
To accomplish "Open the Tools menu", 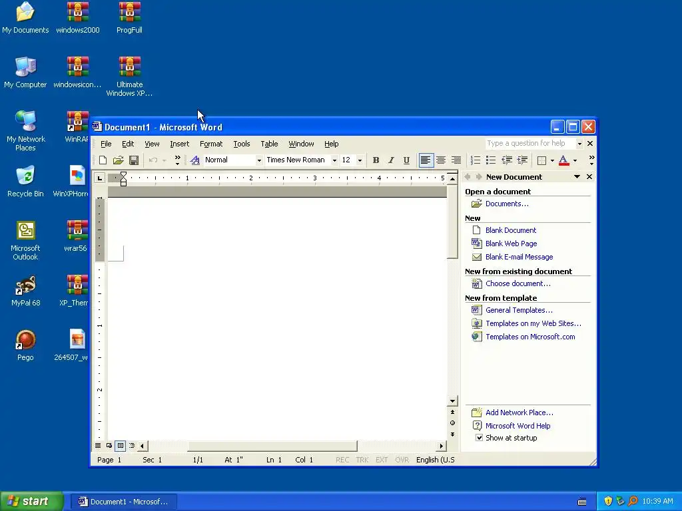I will [x=241, y=144].
